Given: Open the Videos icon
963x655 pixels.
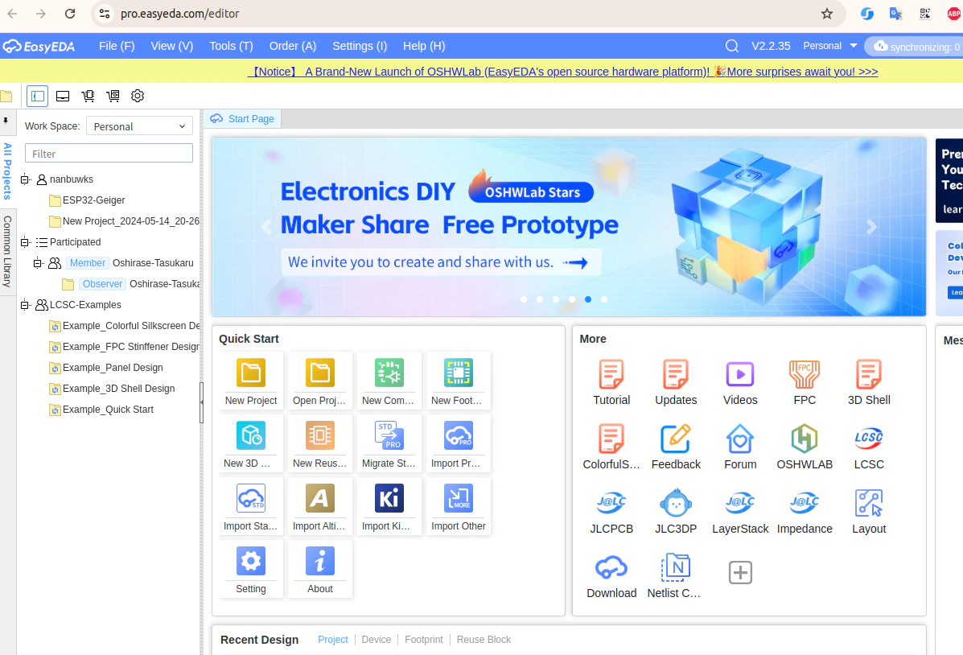Looking at the screenshot, I should click(740, 382).
